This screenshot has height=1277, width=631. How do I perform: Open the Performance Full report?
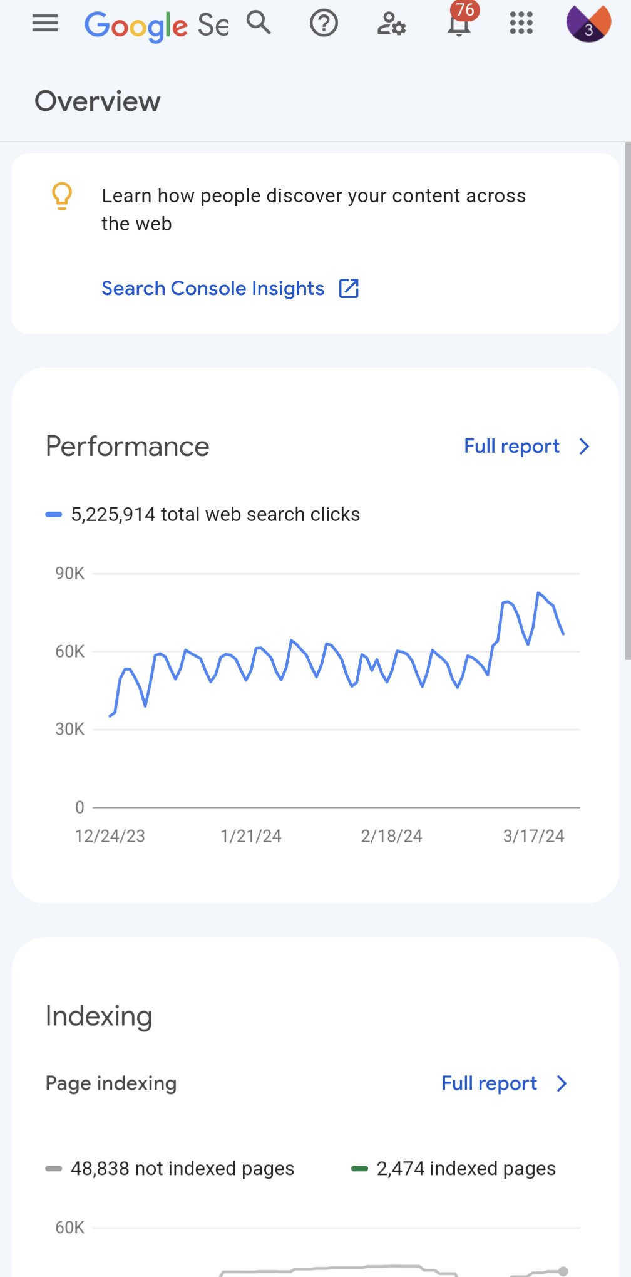[511, 447]
